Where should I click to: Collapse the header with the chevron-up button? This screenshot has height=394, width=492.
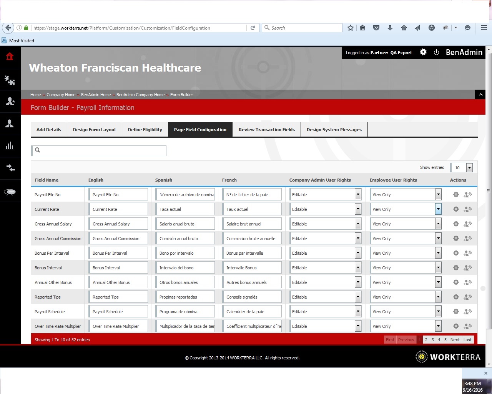480,94
